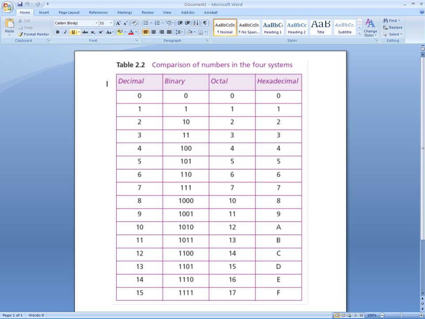The width and height of the screenshot is (425, 319).
Task: Open the Word Help question mark
Action: (422, 12)
